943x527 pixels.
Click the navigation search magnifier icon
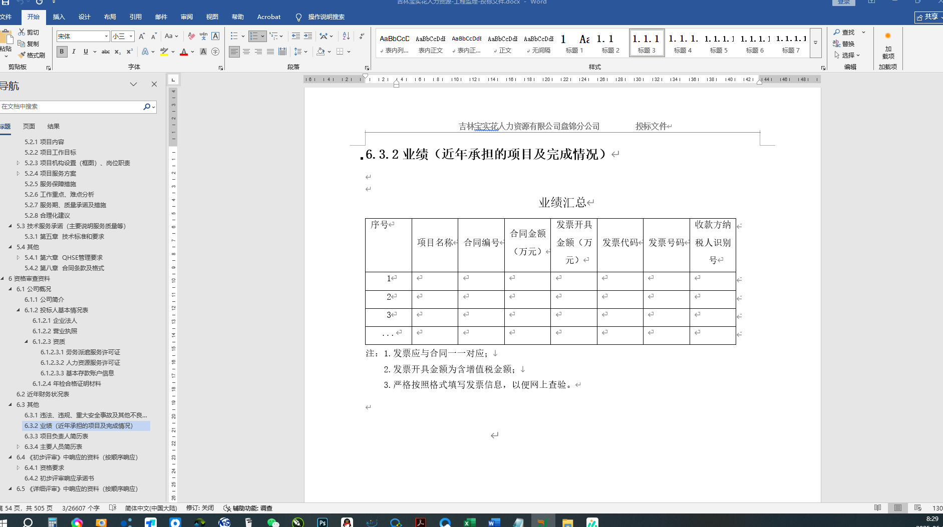(x=147, y=107)
